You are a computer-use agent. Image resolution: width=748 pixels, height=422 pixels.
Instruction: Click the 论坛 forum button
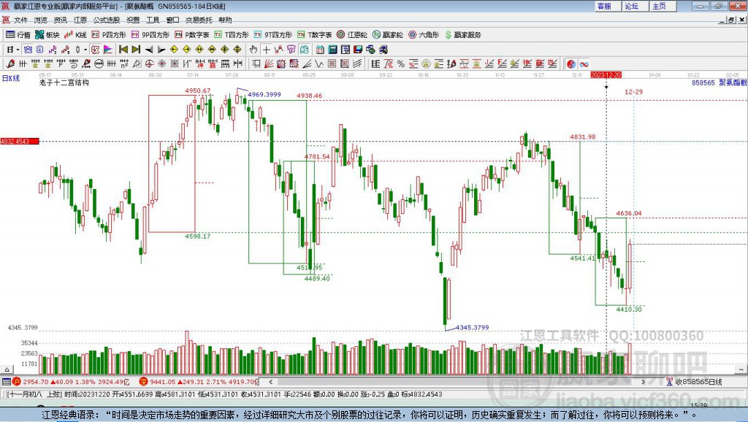tap(635, 6)
